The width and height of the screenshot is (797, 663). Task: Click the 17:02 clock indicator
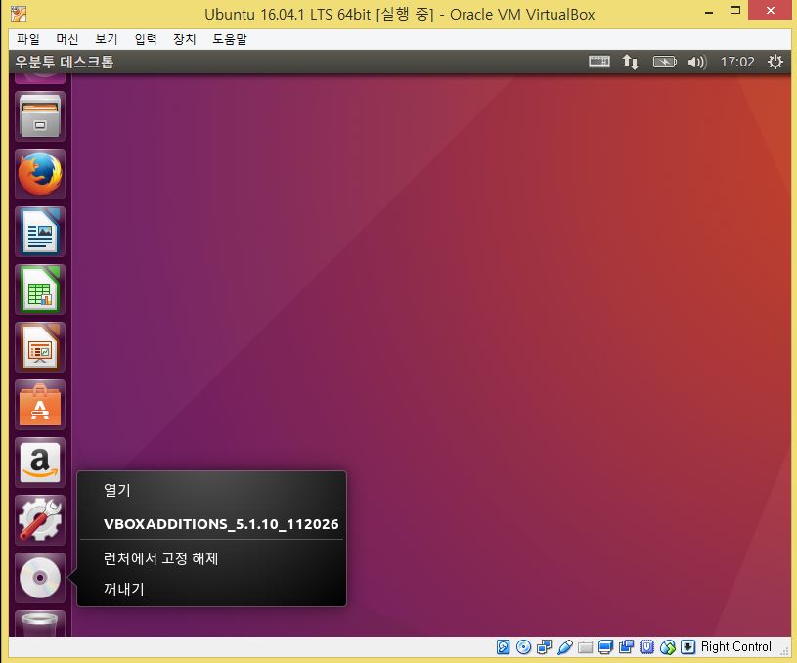[x=737, y=62]
